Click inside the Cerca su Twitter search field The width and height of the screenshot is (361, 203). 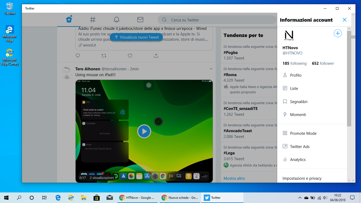click(x=217, y=20)
